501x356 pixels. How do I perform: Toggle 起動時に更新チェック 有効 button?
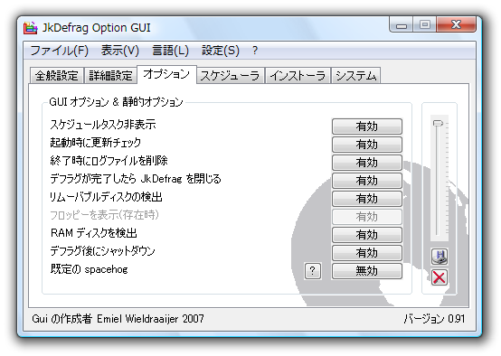tap(367, 145)
